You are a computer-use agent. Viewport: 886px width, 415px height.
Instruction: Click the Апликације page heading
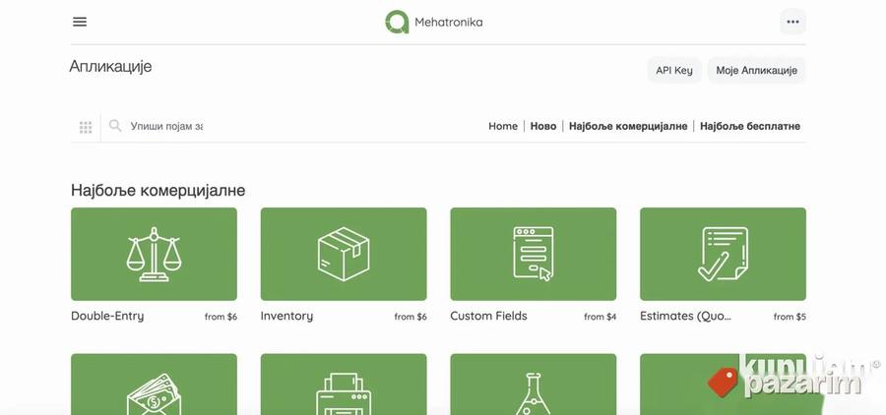(x=110, y=67)
